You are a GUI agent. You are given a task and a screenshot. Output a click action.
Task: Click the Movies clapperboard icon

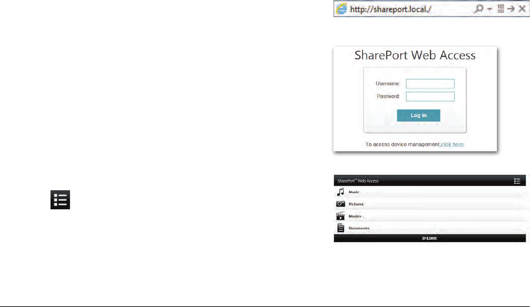(x=341, y=216)
